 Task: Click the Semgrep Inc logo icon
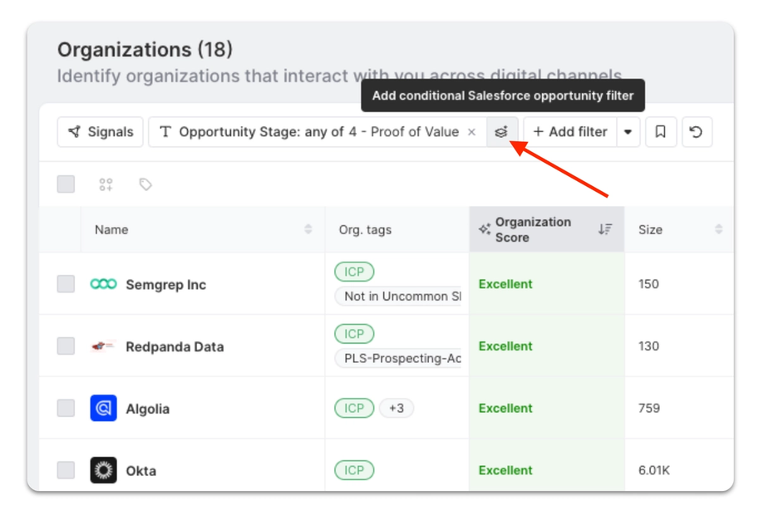(x=103, y=284)
